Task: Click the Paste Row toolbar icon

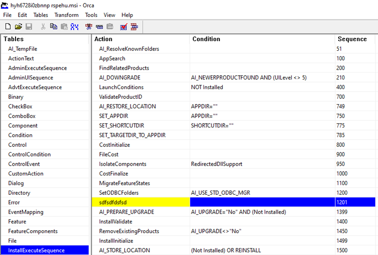Action: tap(110, 27)
